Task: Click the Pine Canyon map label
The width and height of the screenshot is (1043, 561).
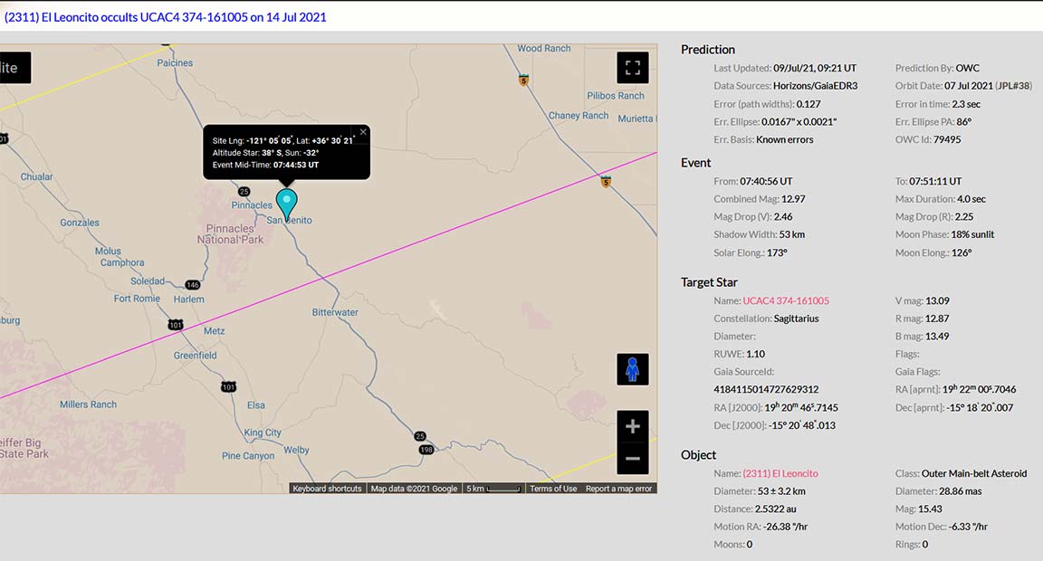Action: click(x=248, y=456)
